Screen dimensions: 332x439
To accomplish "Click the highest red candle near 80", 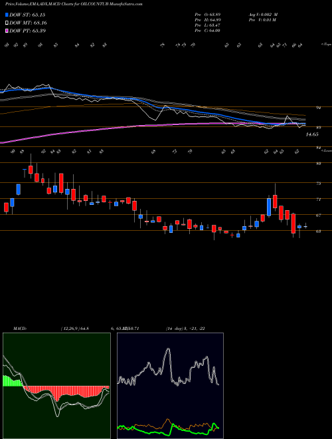I will click(31, 170).
